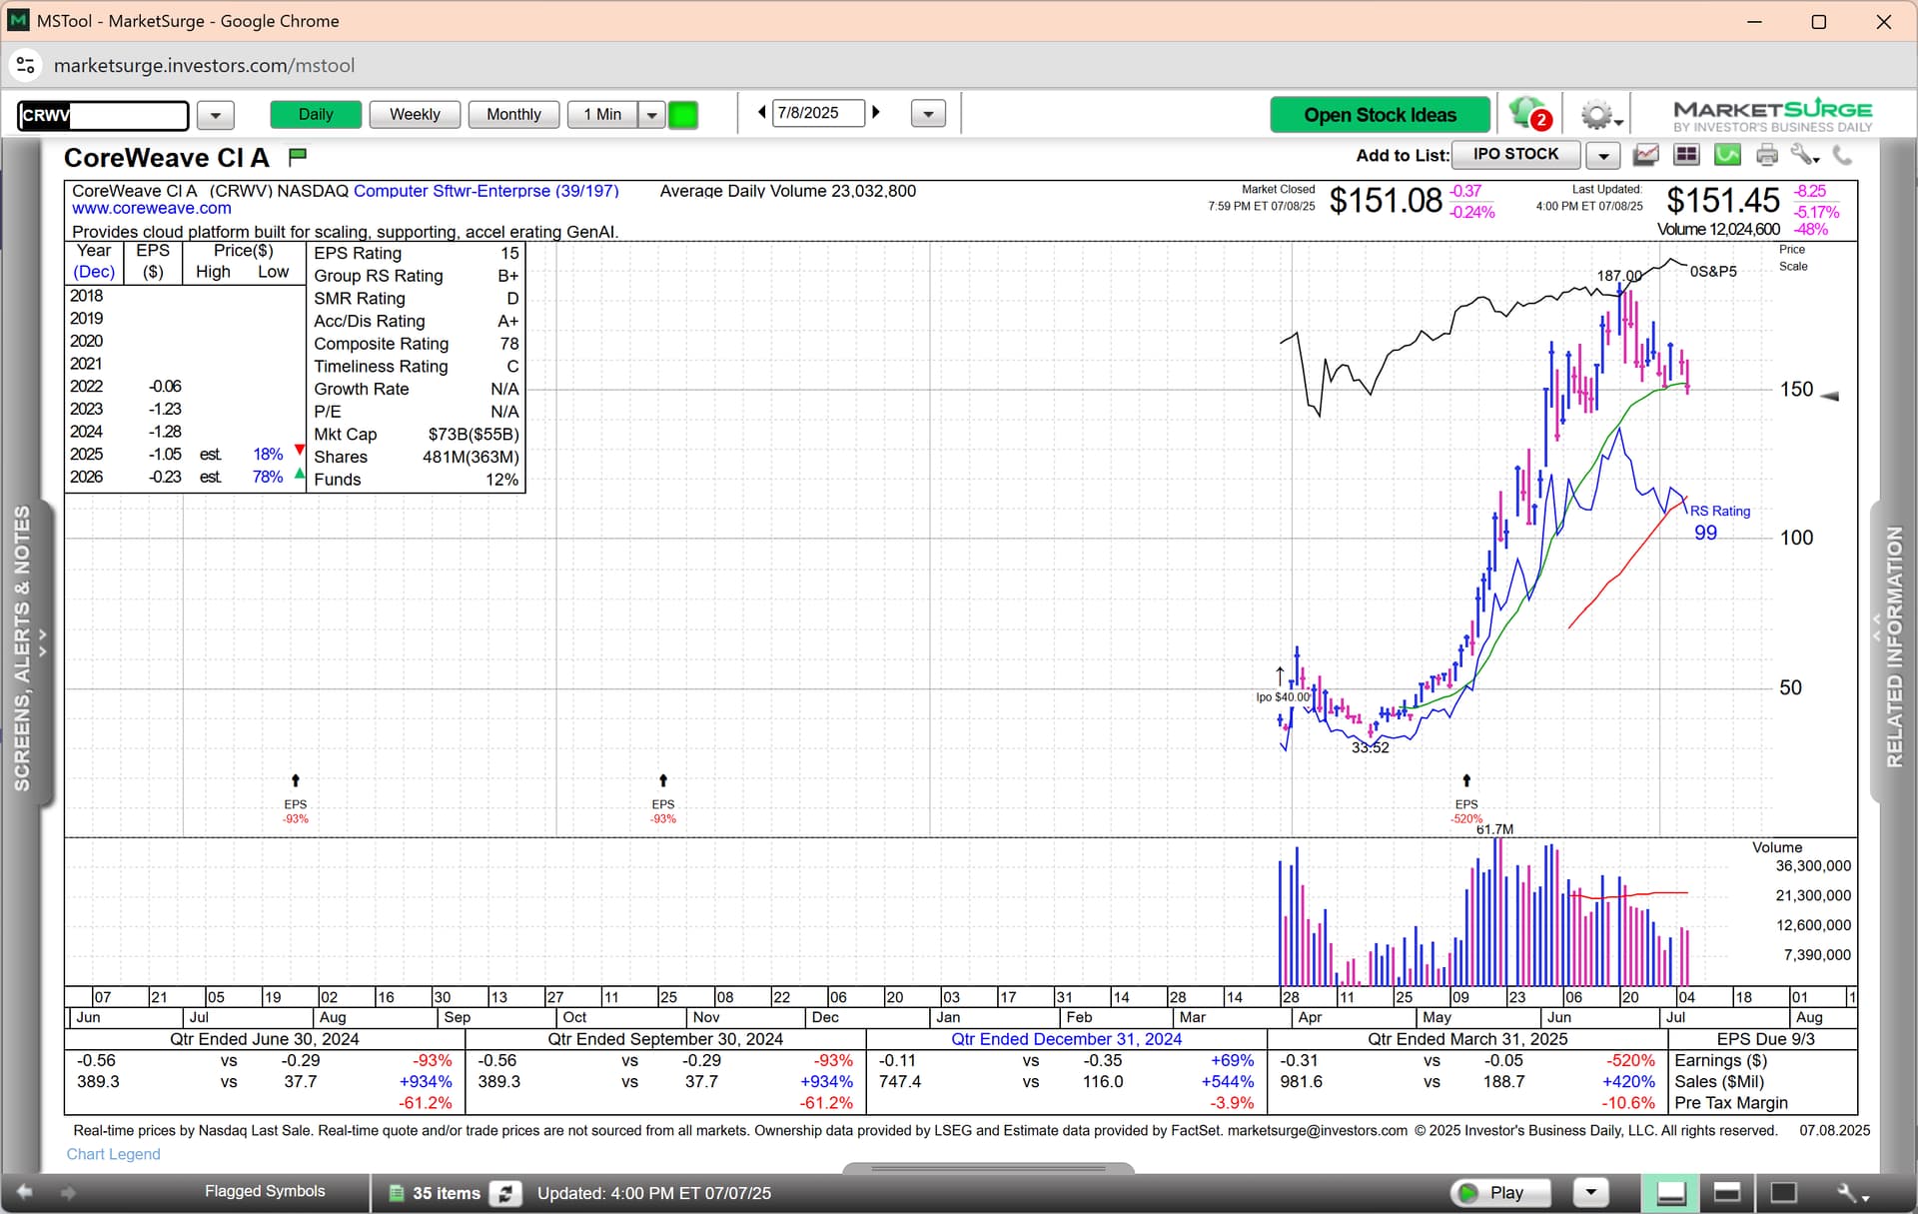Click the price scale marker at 150

1829,397
